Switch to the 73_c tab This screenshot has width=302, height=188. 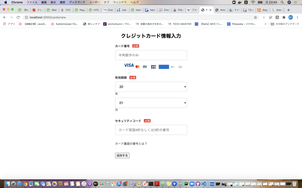(248, 10)
